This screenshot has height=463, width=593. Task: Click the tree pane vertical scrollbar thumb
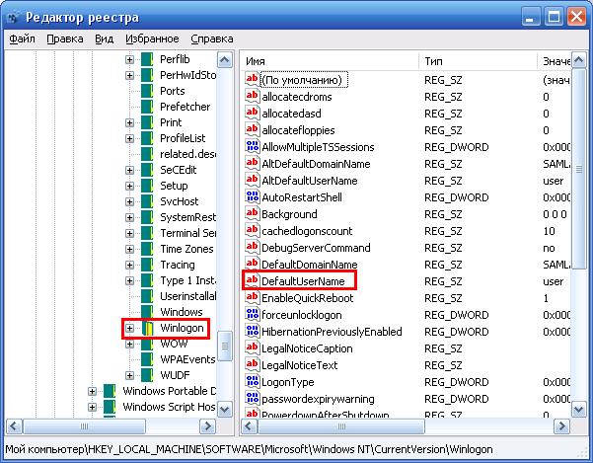point(227,346)
